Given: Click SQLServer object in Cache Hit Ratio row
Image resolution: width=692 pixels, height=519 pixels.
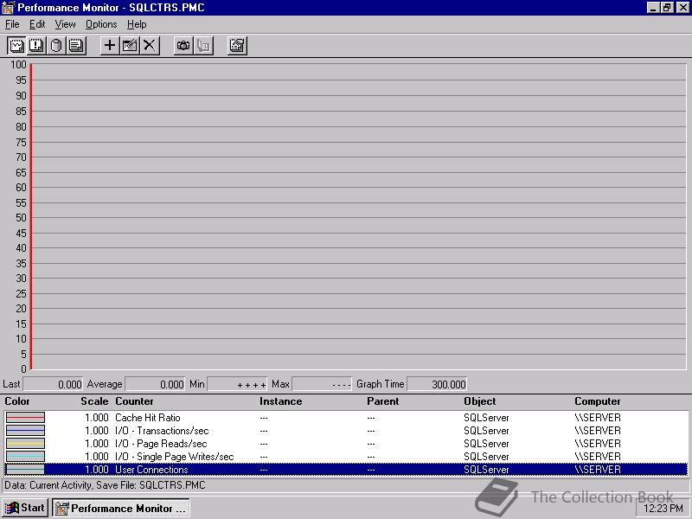Looking at the screenshot, I should coord(486,418).
